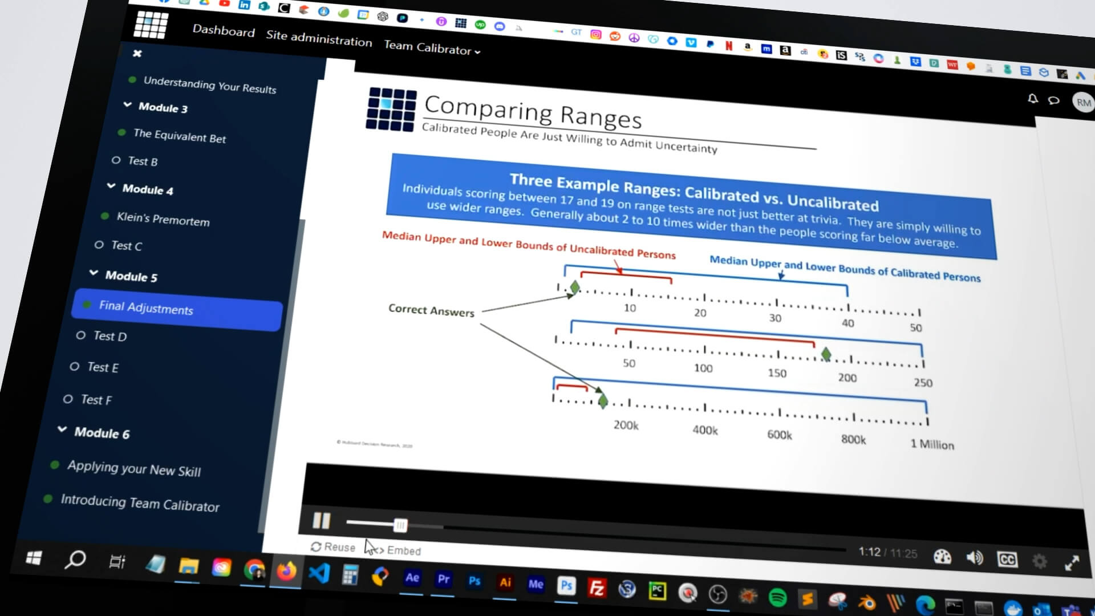Open the Reddit bookmark
1095x616 pixels.
coord(614,36)
